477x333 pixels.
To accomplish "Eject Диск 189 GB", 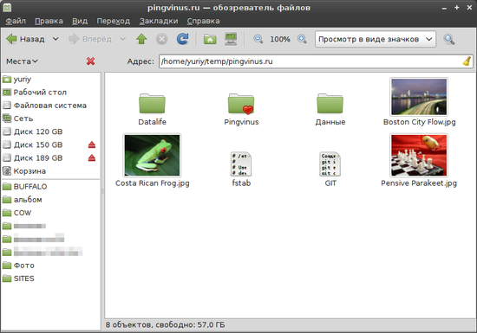I will (92, 157).
